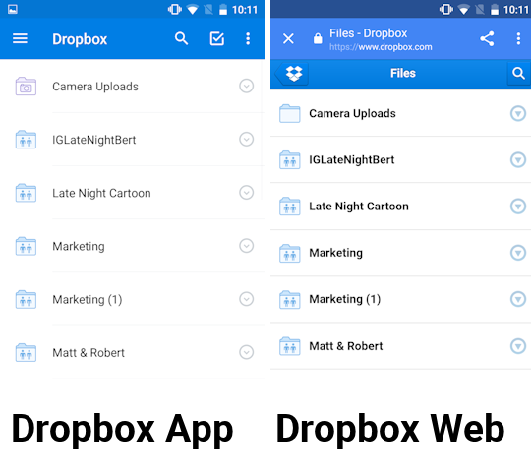
Task: Tap Camera Uploads folder icon on web
Action: 289,113
